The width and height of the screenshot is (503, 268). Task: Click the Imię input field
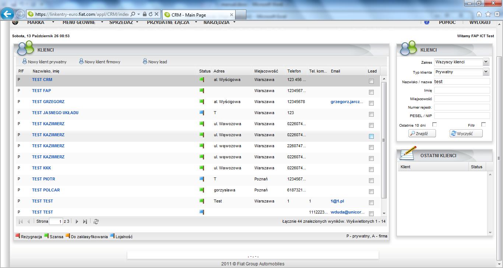[462, 90]
